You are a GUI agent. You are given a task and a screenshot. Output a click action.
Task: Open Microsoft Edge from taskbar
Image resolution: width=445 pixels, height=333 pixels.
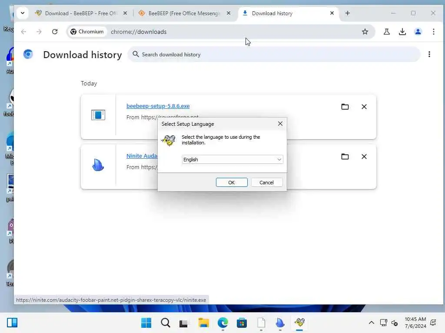coord(222,323)
